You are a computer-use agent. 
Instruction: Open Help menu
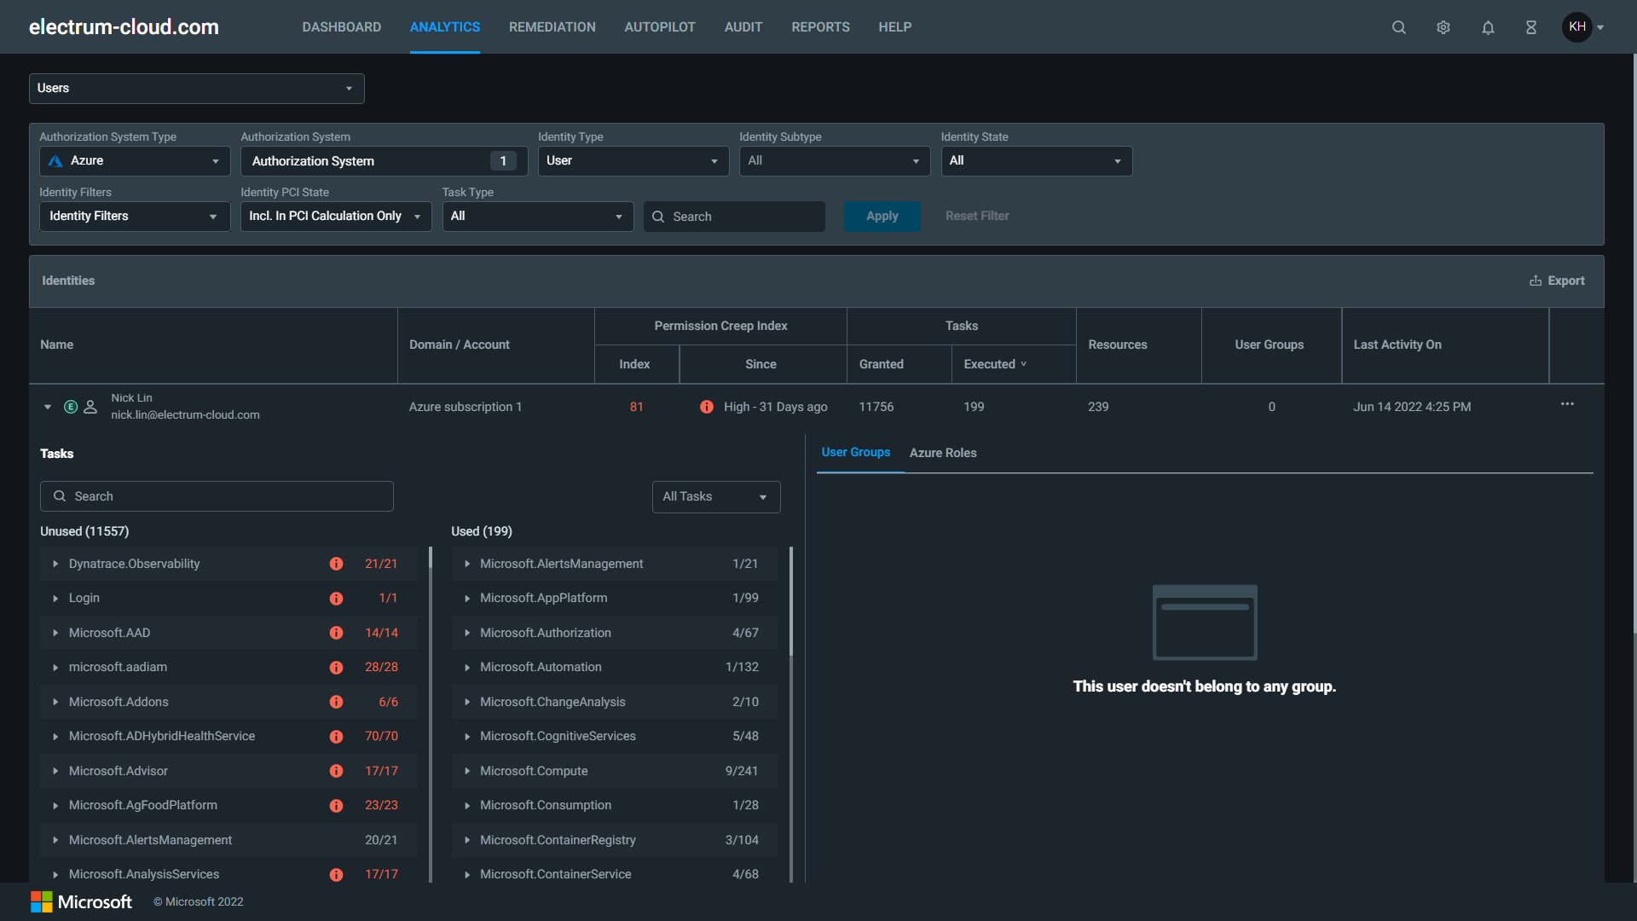(x=895, y=27)
